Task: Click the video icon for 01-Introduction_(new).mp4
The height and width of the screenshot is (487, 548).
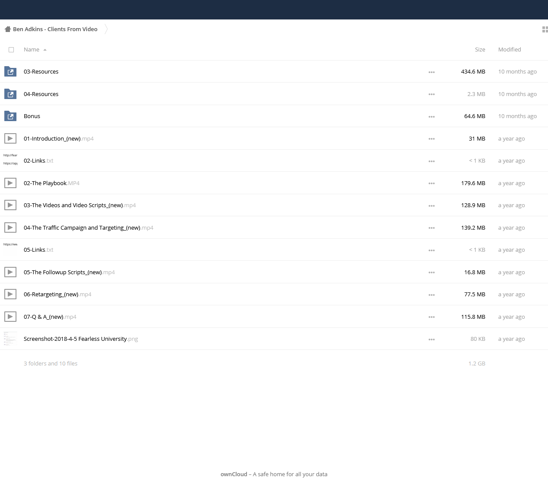Action: tap(10, 138)
